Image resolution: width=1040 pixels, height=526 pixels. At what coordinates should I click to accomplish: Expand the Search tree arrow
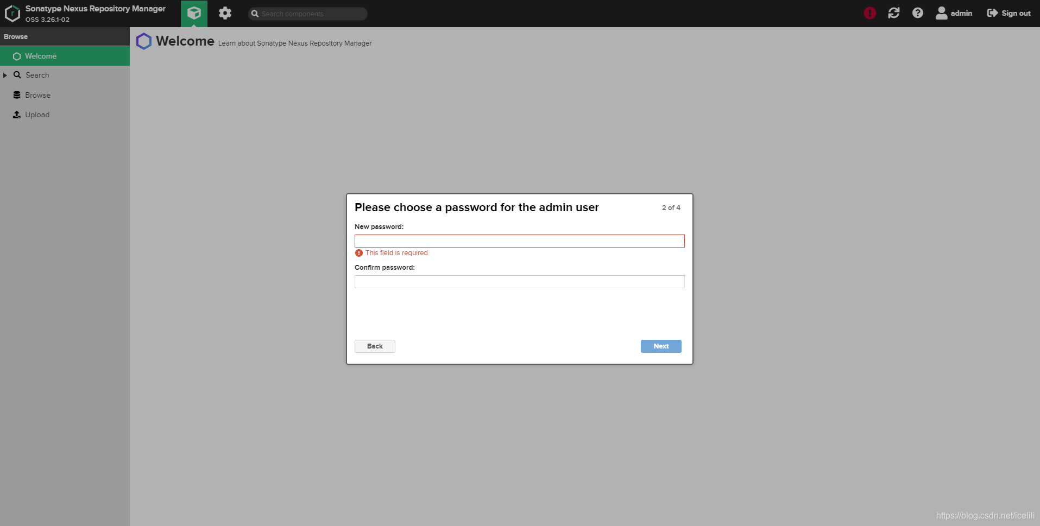pyautogui.click(x=5, y=75)
